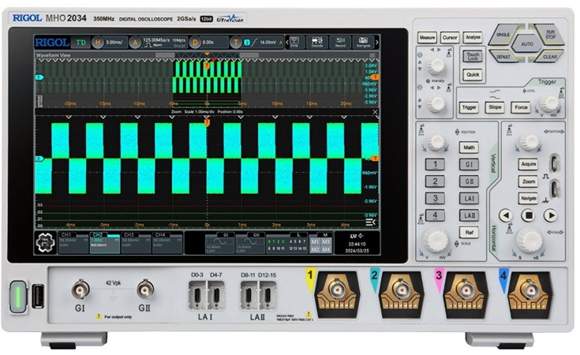Image resolution: width=580 pixels, height=355 pixels.
Task: Open the gear function menu on screen
Action: pos(45,243)
